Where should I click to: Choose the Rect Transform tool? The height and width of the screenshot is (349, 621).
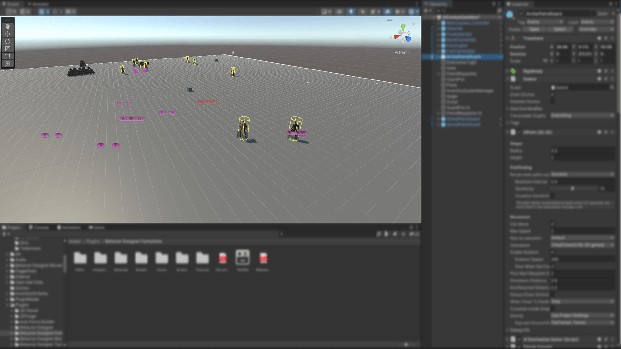point(7,56)
